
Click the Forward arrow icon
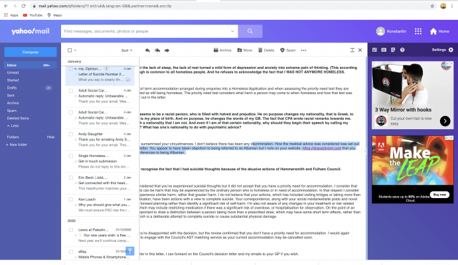click(168, 50)
